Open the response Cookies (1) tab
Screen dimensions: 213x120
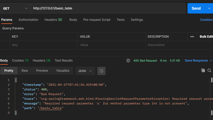(x=20, y=61)
